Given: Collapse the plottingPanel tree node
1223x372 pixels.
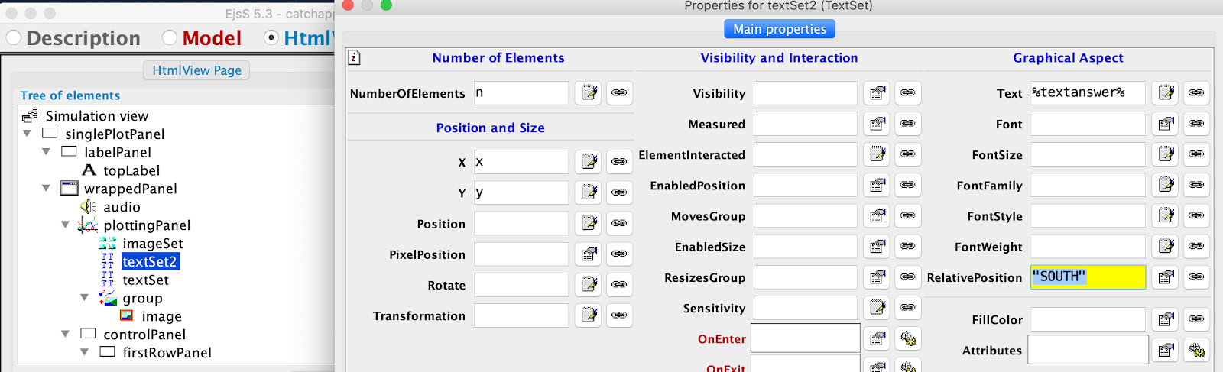Looking at the screenshot, I should coord(66,225).
